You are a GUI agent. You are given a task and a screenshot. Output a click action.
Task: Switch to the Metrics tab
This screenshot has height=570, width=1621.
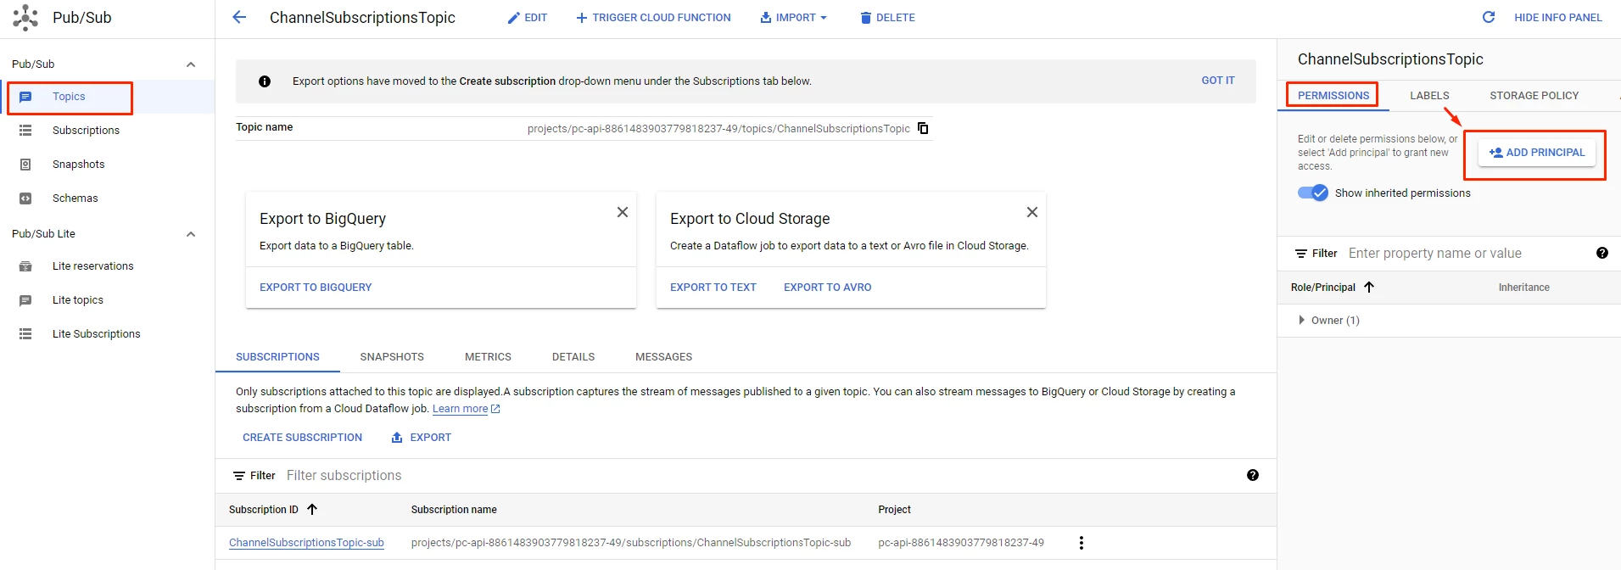[x=488, y=357]
